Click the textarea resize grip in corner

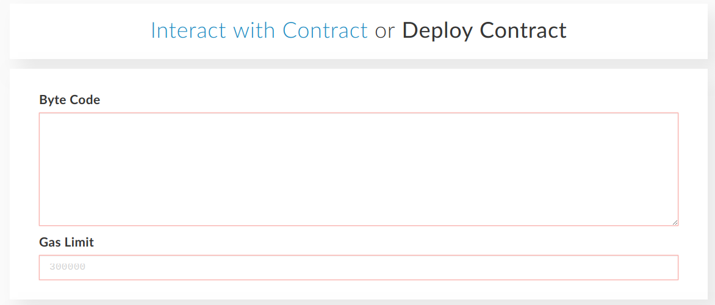pyautogui.click(x=675, y=222)
